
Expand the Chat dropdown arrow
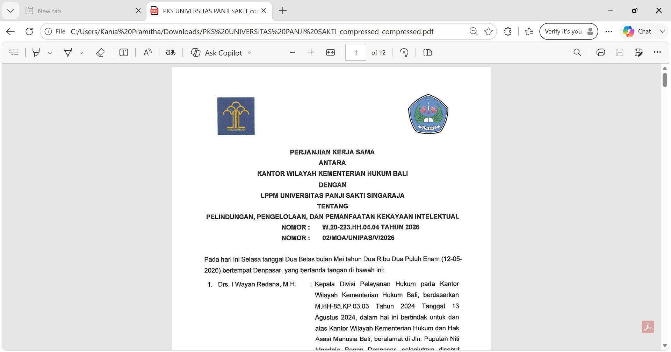coord(662,31)
